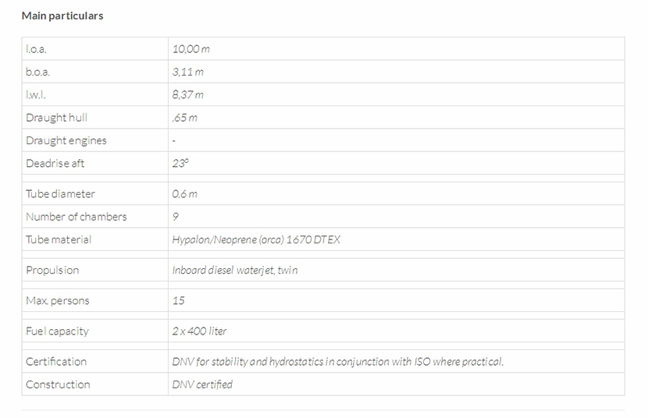Image resolution: width=648 pixels, height=418 pixels.
Task: Click the "8,37 m" waterline value
Action: coord(188,94)
